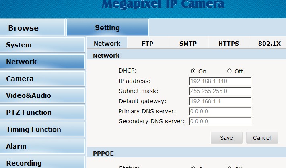The width and height of the screenshot is (286, 168).
Task: Set DHCP to Off
Action: click(229, 71)
